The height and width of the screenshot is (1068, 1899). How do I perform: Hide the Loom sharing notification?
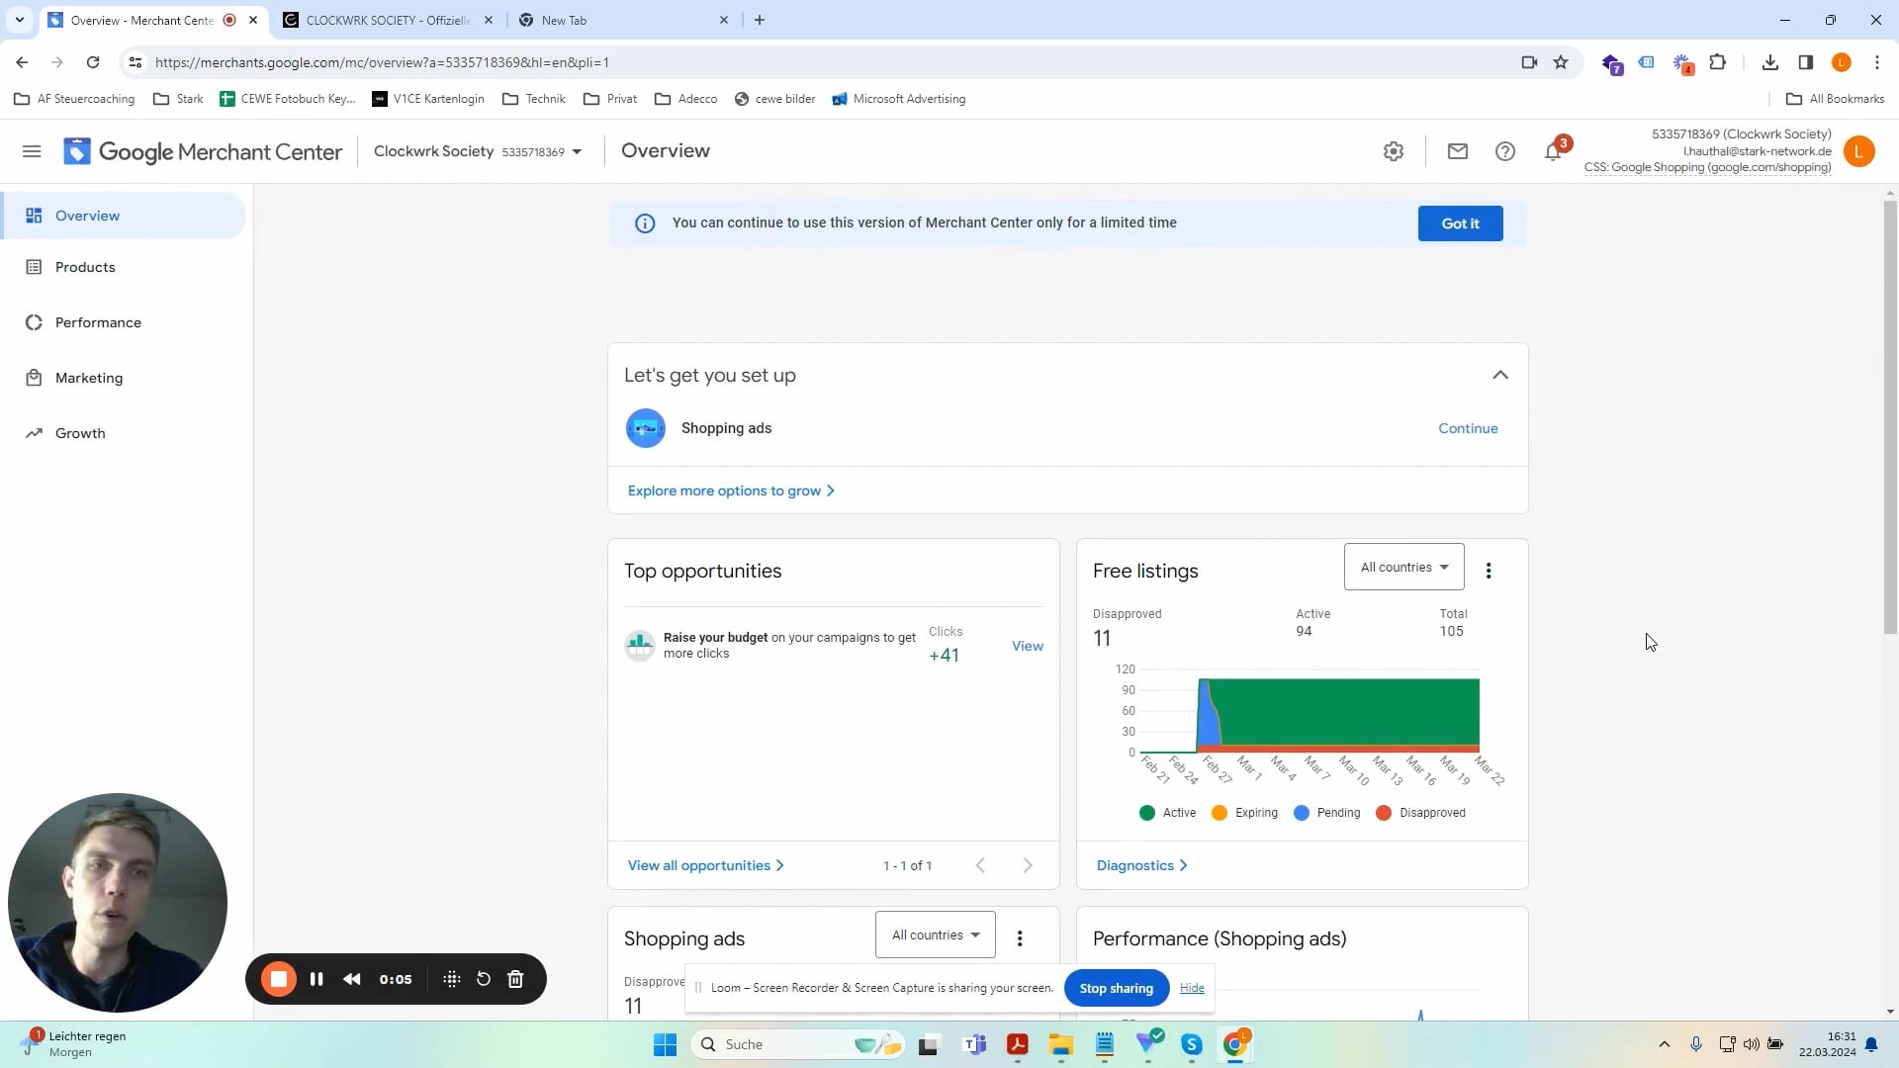[1192, 988]
